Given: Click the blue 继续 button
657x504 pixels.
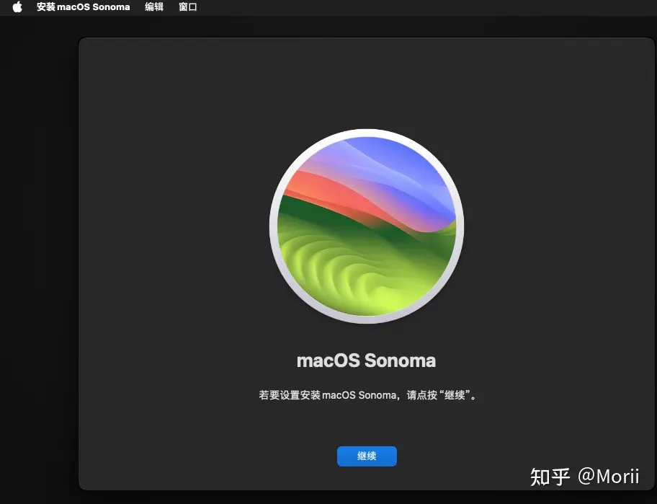Looking at the screenshot, I should (x=367, y=456).
